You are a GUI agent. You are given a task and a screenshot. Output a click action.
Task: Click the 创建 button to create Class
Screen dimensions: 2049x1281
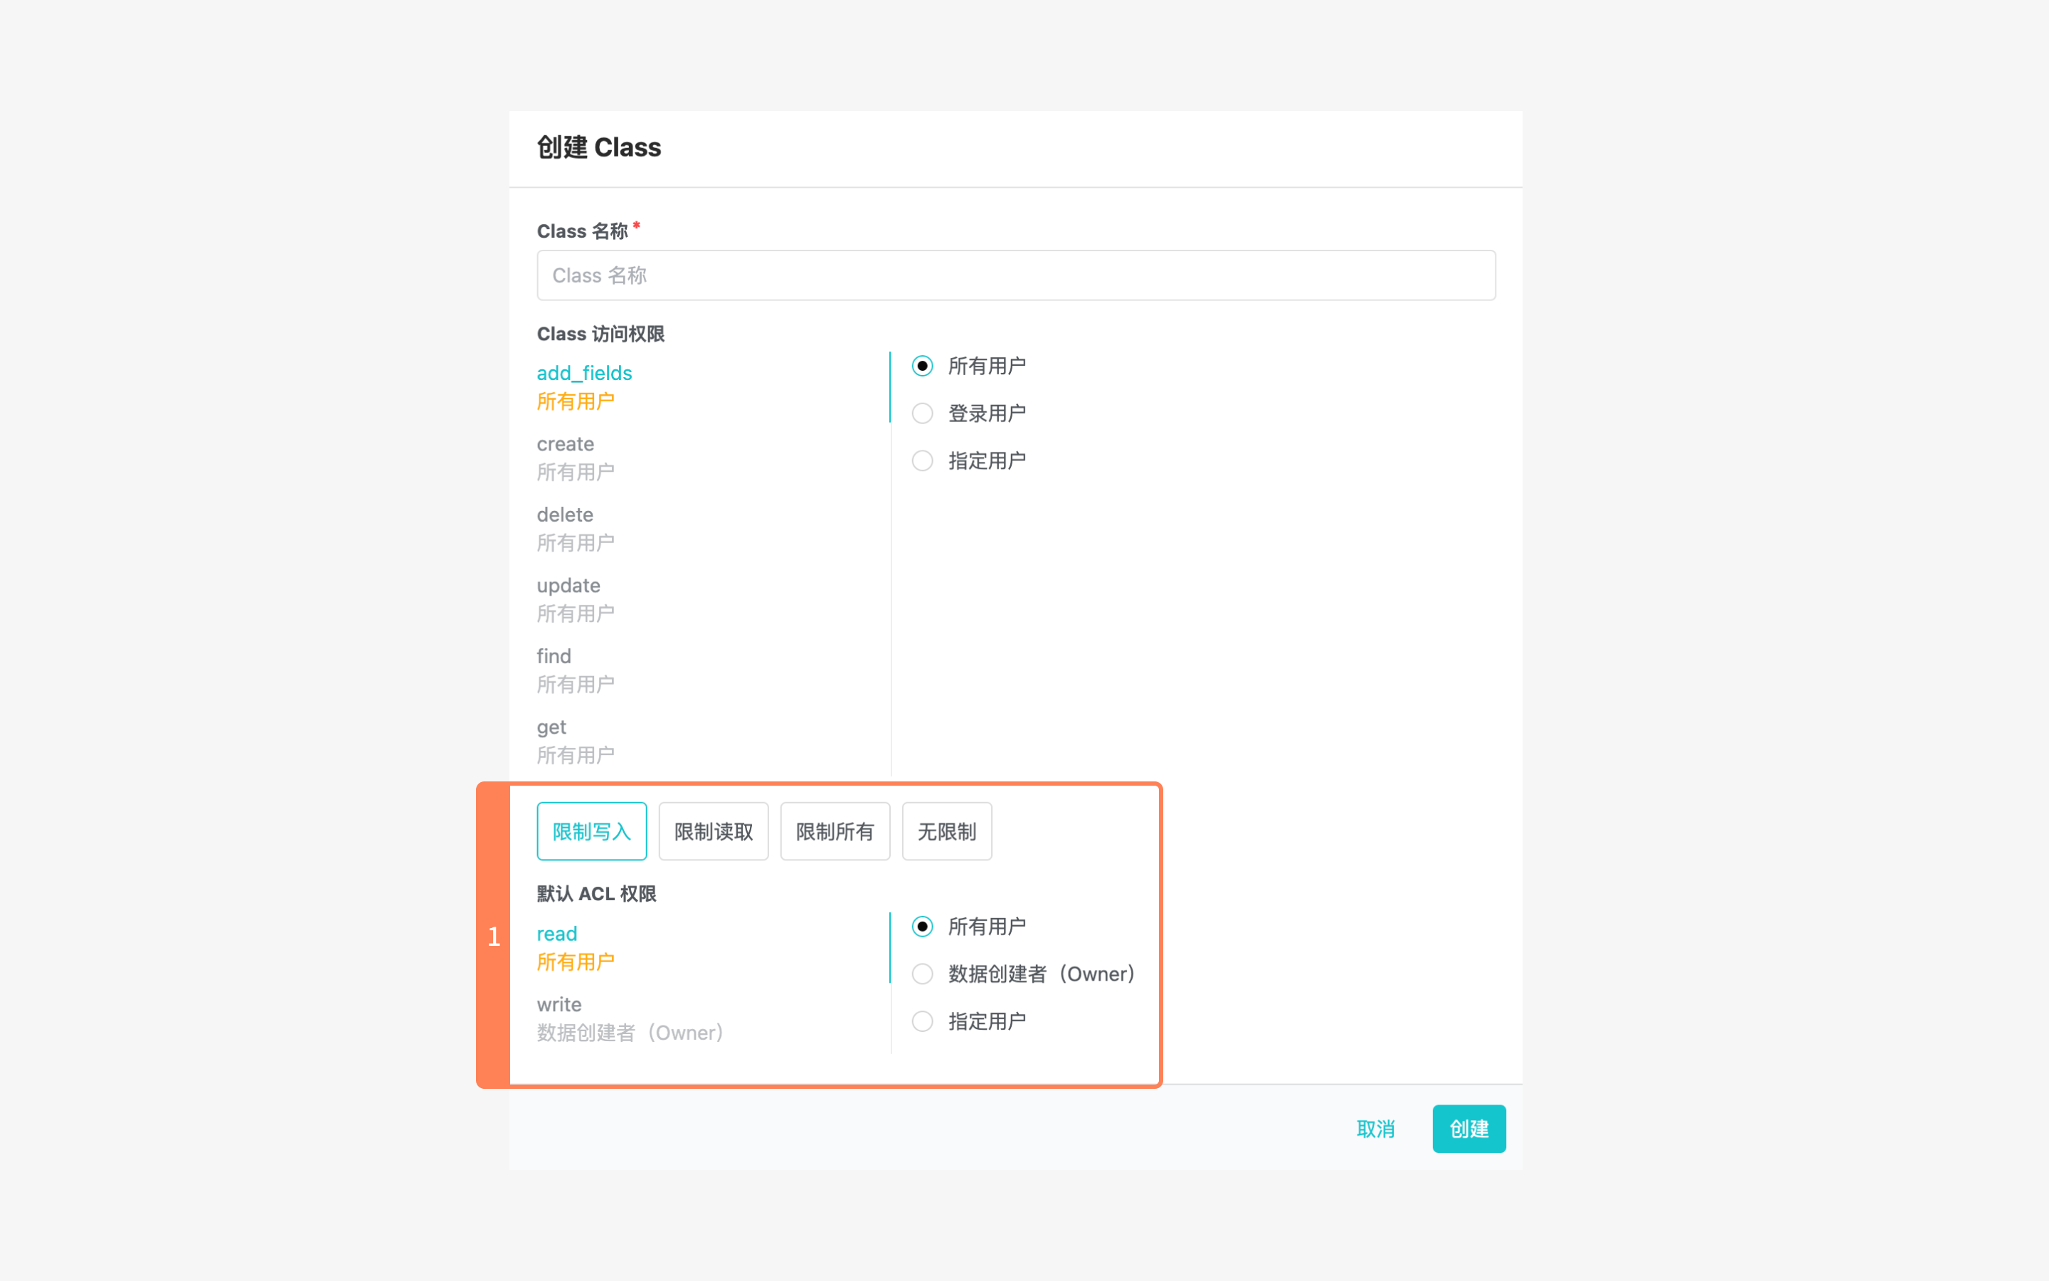(1468, 1129)
